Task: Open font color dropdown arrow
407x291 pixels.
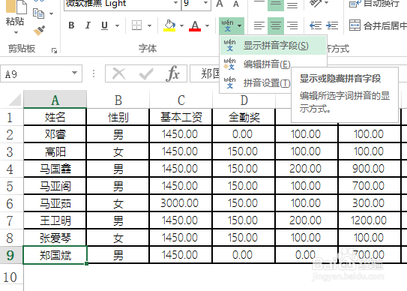Action: pos(207,25)
